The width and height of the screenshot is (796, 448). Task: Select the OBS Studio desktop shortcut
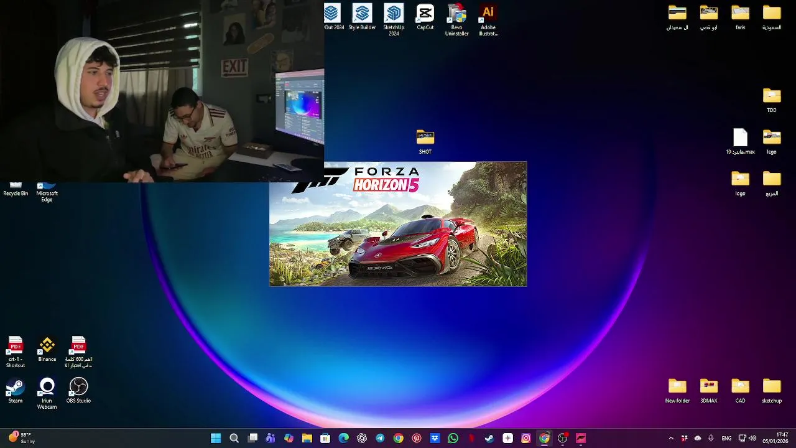pos(78,391)
